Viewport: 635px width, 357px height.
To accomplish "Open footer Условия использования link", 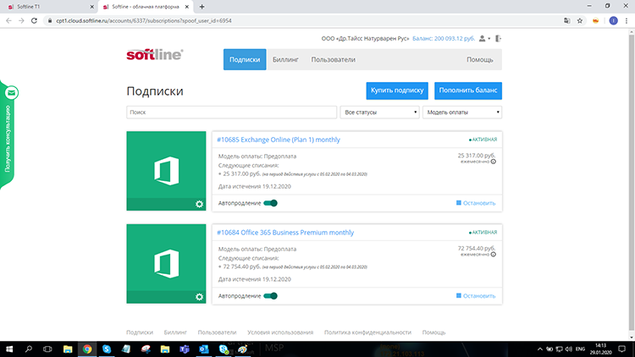I will 280,332.
